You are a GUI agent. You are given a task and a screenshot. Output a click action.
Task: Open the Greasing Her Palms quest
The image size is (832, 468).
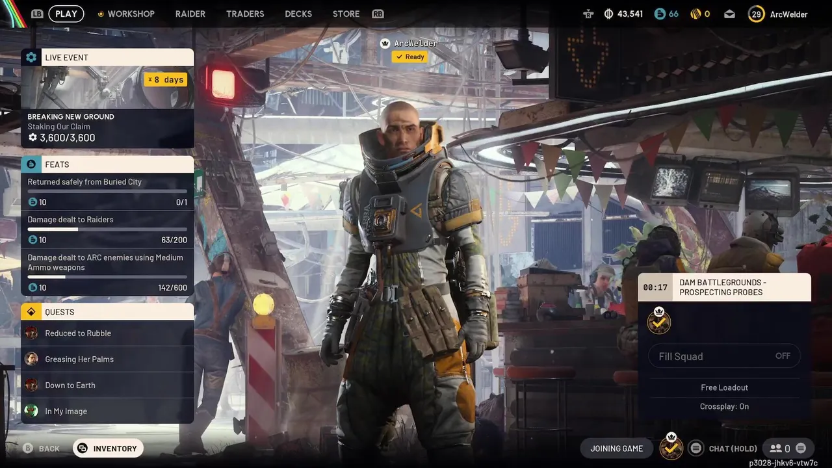coord(107,359)
